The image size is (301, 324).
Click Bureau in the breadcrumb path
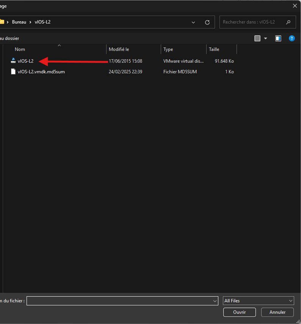click(x=19, y=22)
